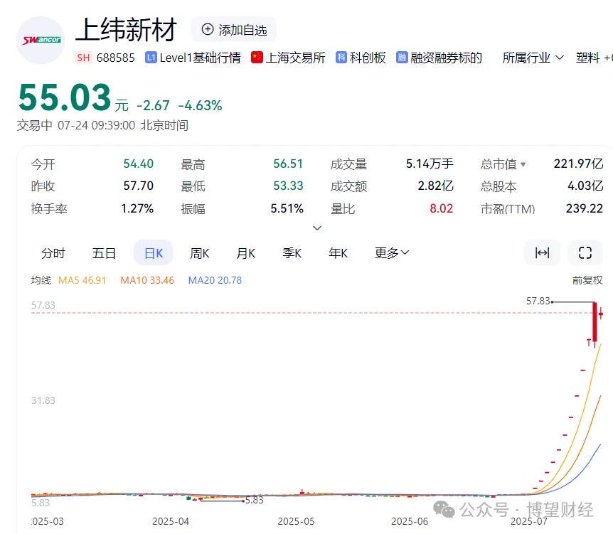Expand the 所属行业 dropdown
Screen dimensions: 613x534
[533, 58]
